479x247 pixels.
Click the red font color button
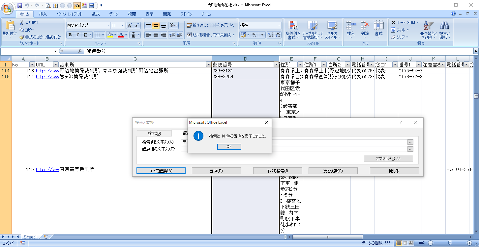(121, 35)
